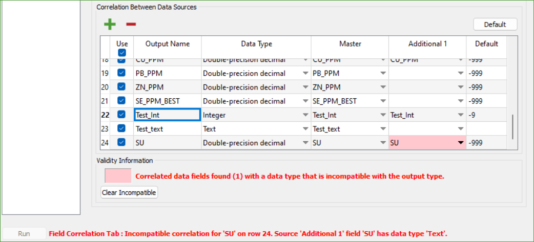Open Data Type dropdown for Test_text row
Viewport: 534px width, 242px height.
pyautogui.click(x=305, y=129)
